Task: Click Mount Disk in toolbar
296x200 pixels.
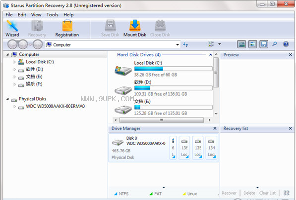Action: (x=135, y=29)
